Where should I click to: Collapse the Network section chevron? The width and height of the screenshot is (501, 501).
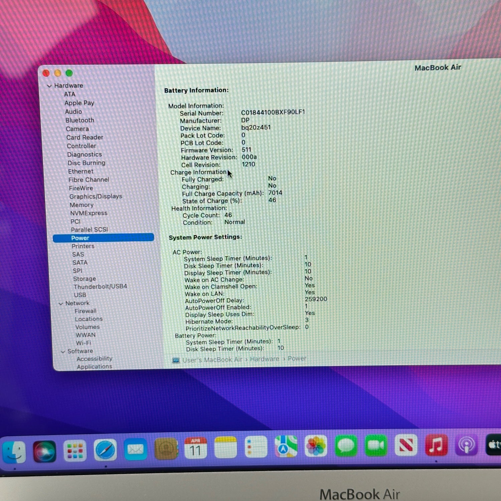61,304
